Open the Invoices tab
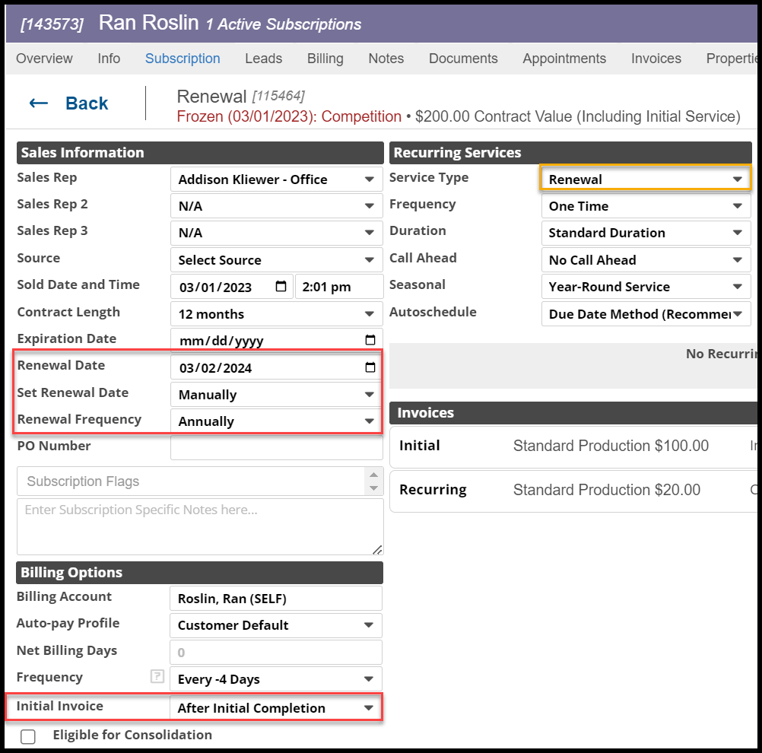 656,59
